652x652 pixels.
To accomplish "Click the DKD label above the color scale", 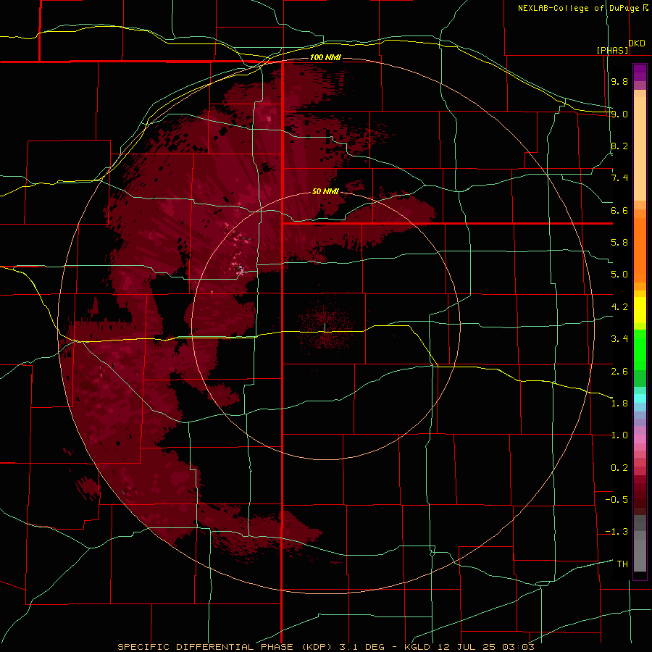I will (x=637, y=43).
